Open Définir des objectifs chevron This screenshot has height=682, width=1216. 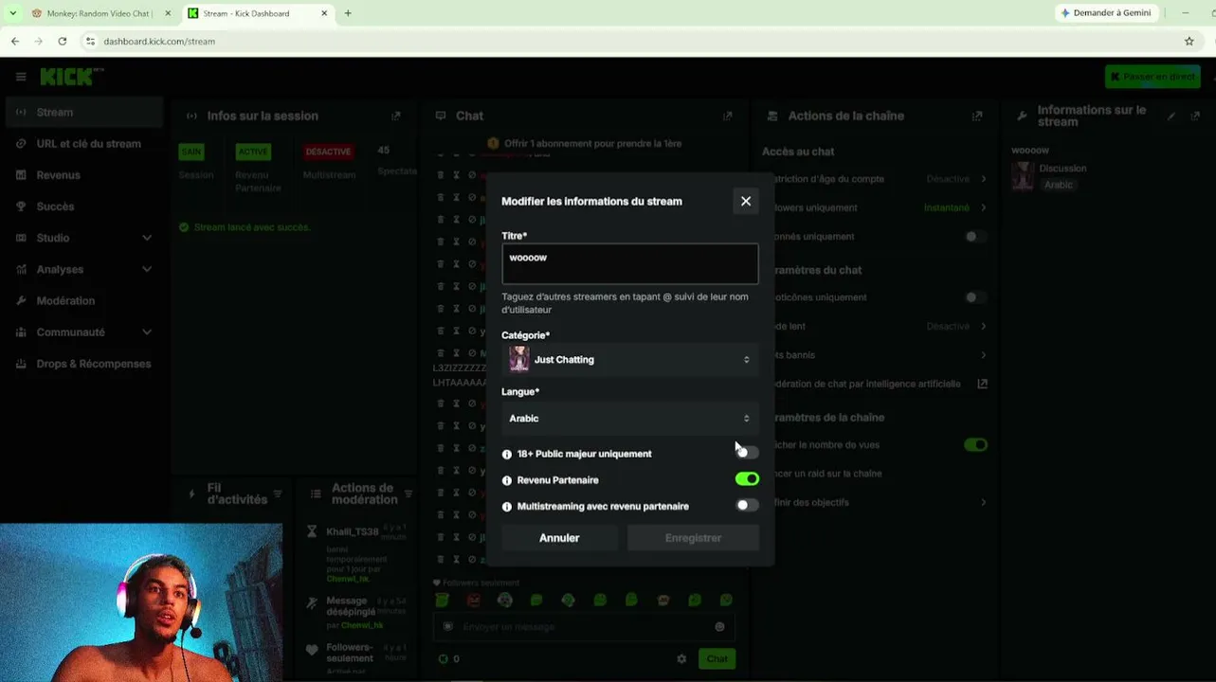[983, 502]
